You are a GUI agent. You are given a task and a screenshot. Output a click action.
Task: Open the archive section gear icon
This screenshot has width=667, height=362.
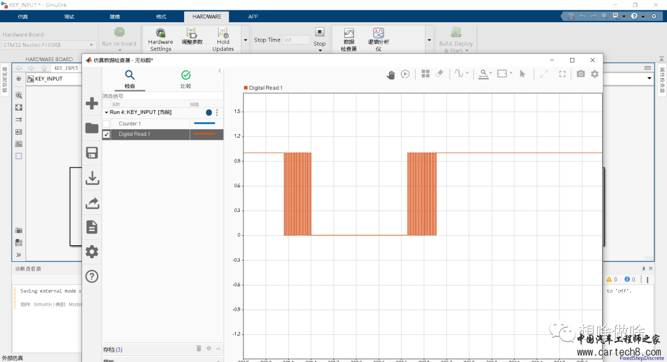(209, 348)
